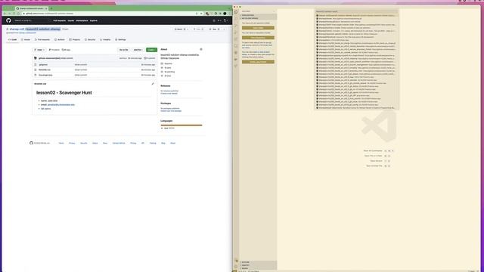Viewport: 484px width, 272px height.
Task: Open Issues in GitHub top navigation
Action: click(71, 20)
